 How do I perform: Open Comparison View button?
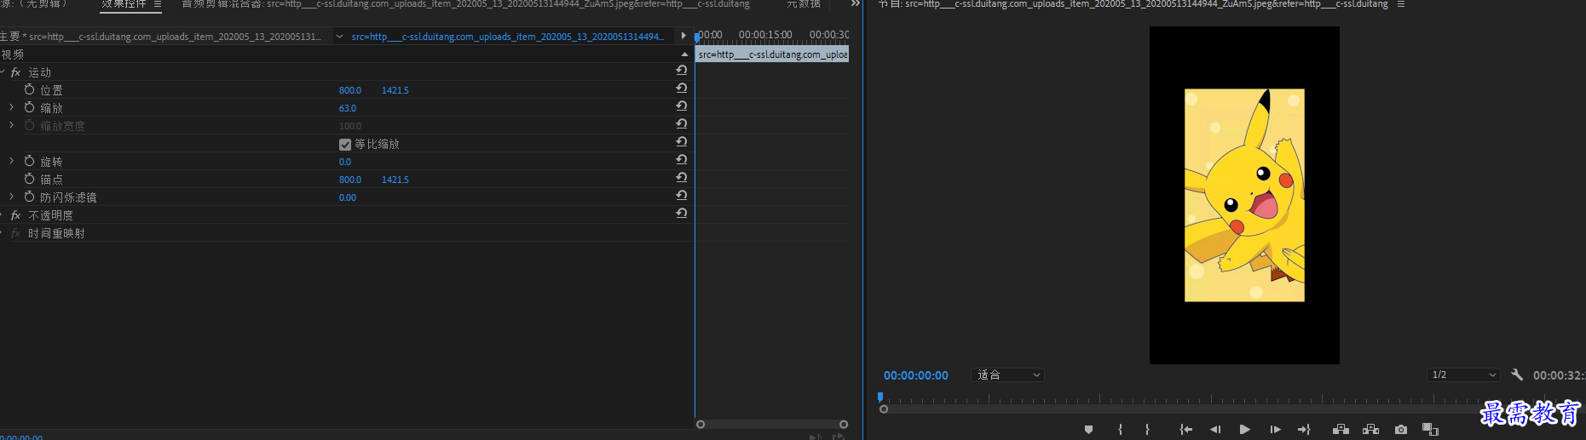[x=1430, y=430]
